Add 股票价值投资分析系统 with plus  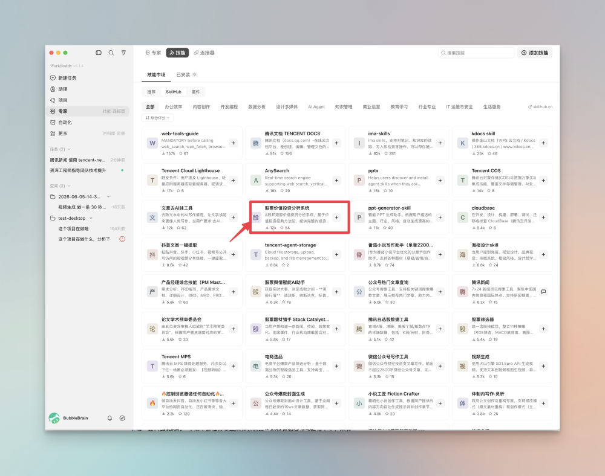coord(337,217)
